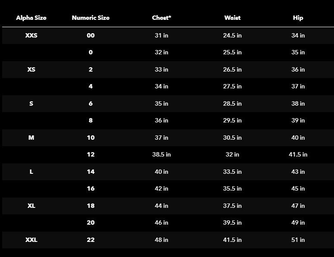Click the 28.5 in waist value

[232, 103]
